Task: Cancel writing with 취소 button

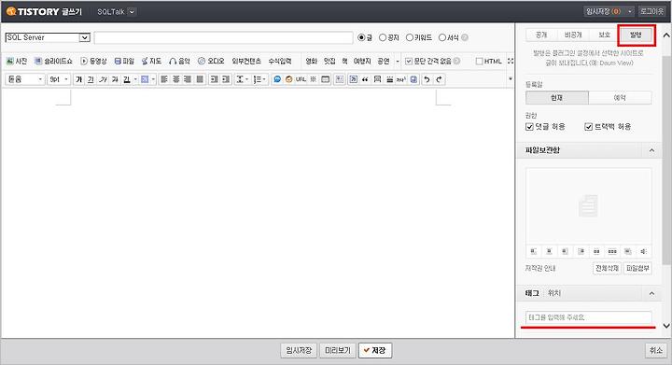Action: click(656, 350)
